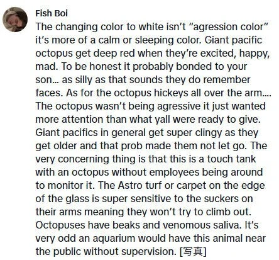279x260 pixels.
Task: Click the words "deep red"
Action: point(114,54)
